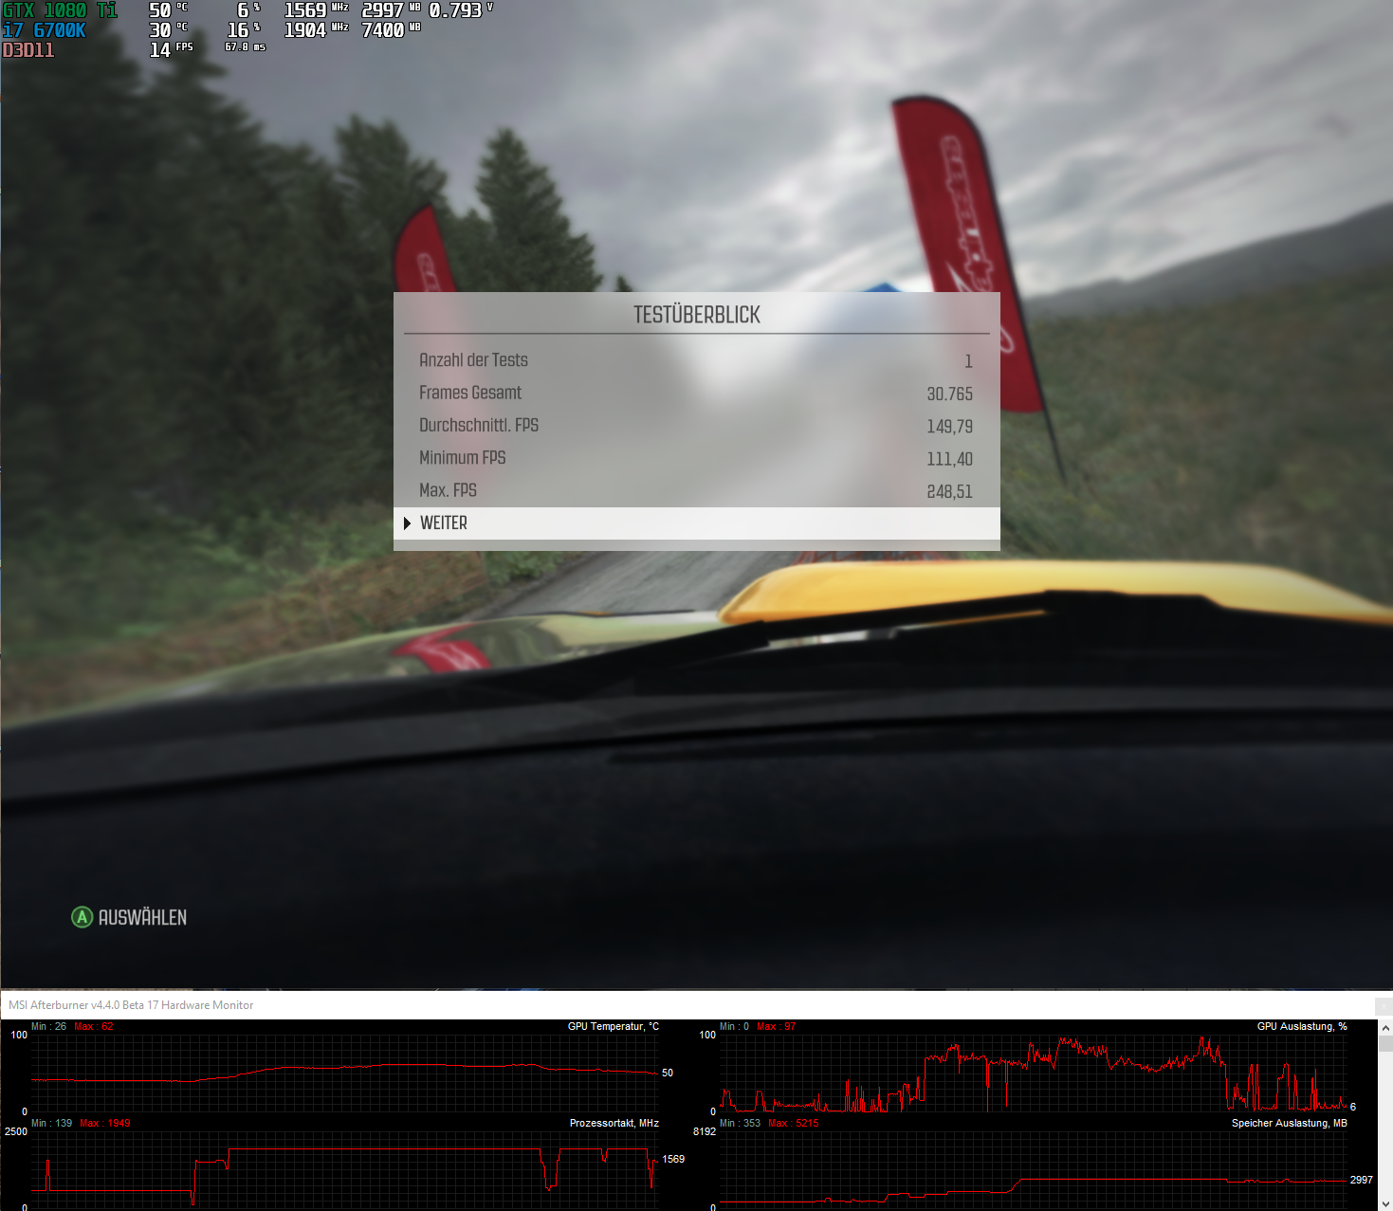This screenshot has width=1393, height=1211.
Task: Click the TESTÜBERBLICK dialog heading
Action: tap(697, 315)
